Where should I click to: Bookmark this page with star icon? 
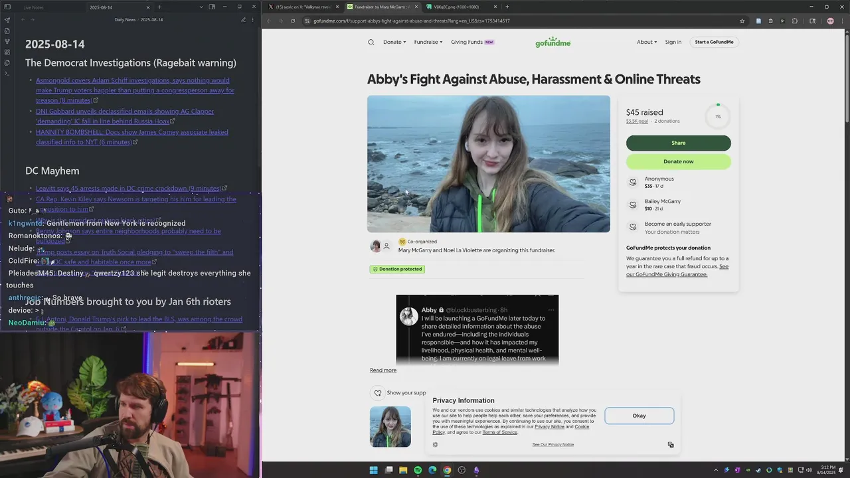pyautogui.click(x=742, y=21)
